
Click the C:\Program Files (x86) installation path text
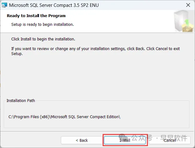point(64,117)
